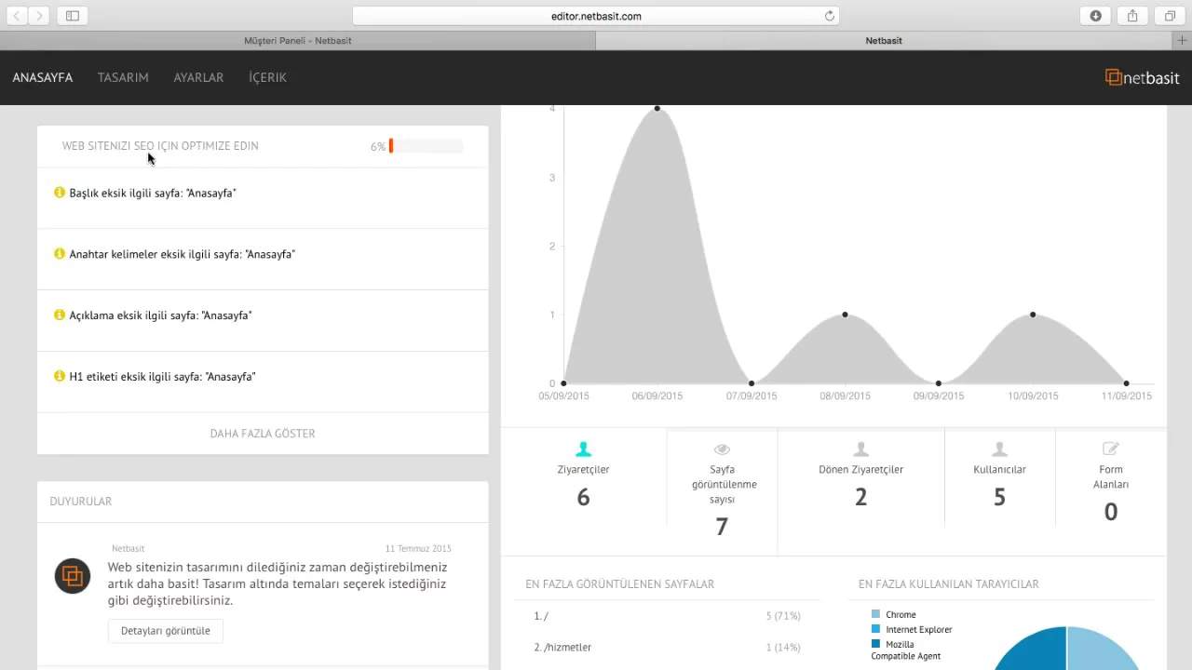Click the Form Alanları count 0

1111,512
